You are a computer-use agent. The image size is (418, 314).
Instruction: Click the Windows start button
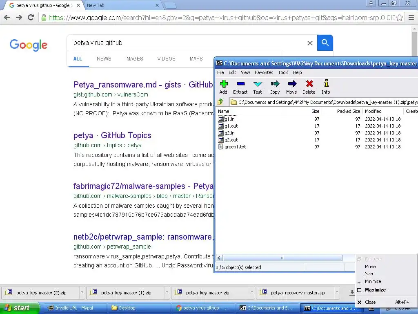click(20, 308)
